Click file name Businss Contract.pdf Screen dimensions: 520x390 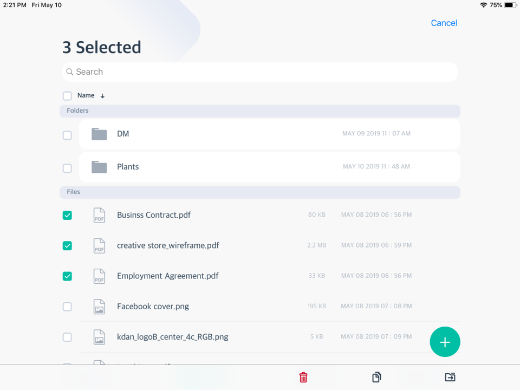[x=154, y=215]
